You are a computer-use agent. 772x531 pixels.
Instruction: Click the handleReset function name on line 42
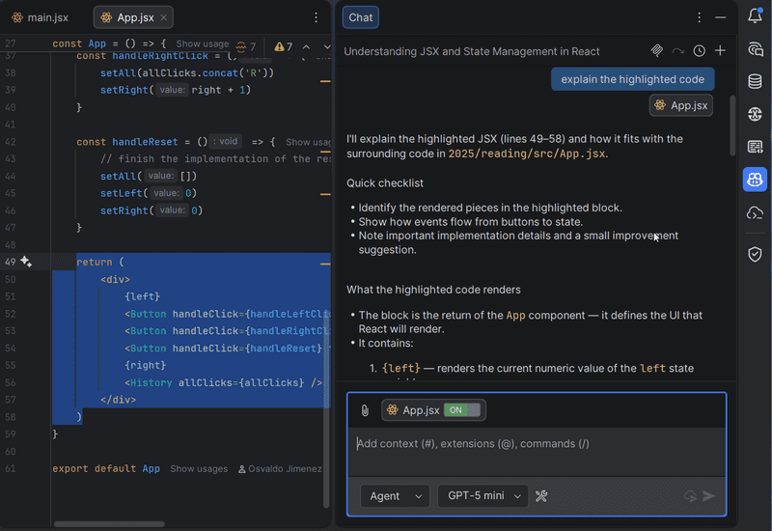pos(145,142)
